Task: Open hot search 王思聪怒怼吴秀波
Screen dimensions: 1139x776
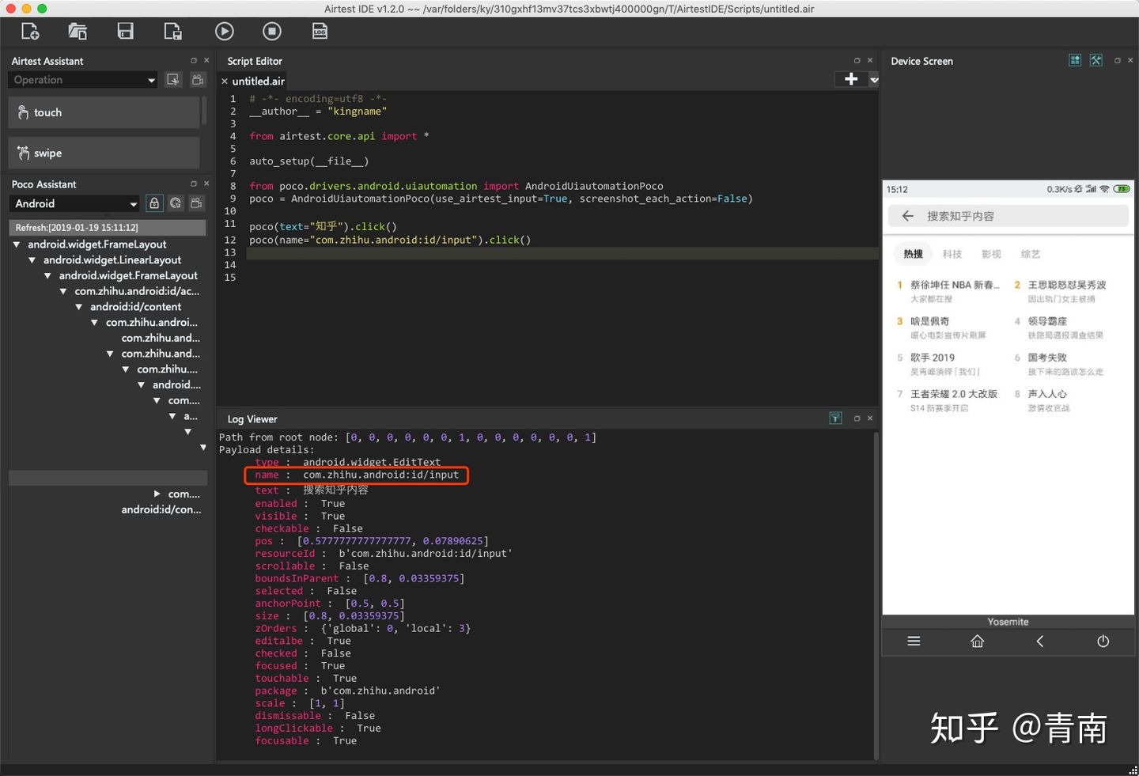Action: coord(1067,285)
